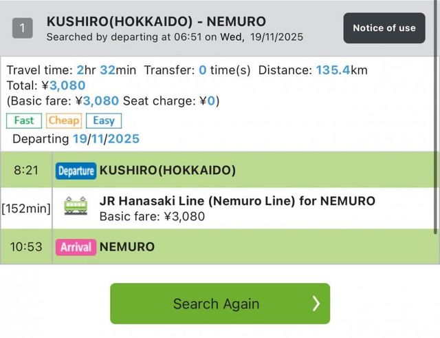Screen dimensions: 440x338
Task: Select the Easy tag
Action: [104, 120]
